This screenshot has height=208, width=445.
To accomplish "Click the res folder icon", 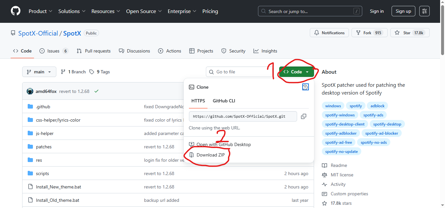I will pyautogui.click(x=30, y=160).
